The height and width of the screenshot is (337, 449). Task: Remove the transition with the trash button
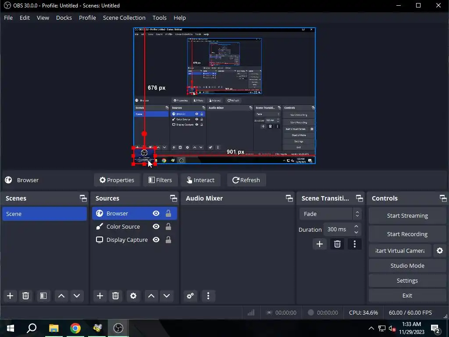pyautogui.click(x=337, y=244)
